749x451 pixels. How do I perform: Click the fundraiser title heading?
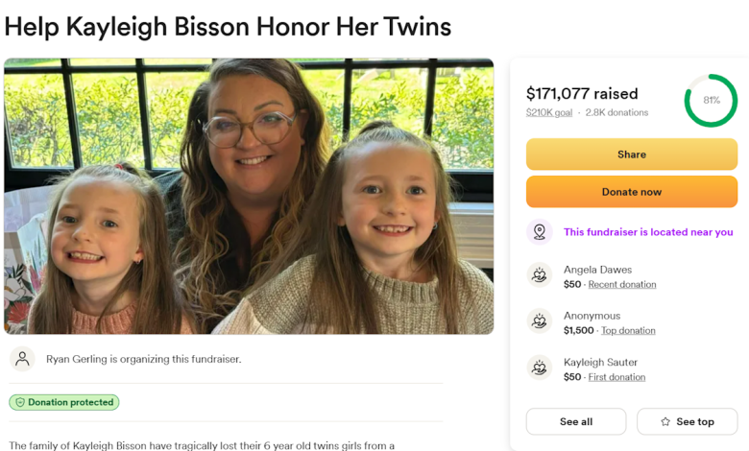click(x=228, y=27)
